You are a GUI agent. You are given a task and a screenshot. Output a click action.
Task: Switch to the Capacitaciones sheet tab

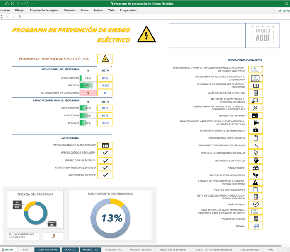[249, 250]
